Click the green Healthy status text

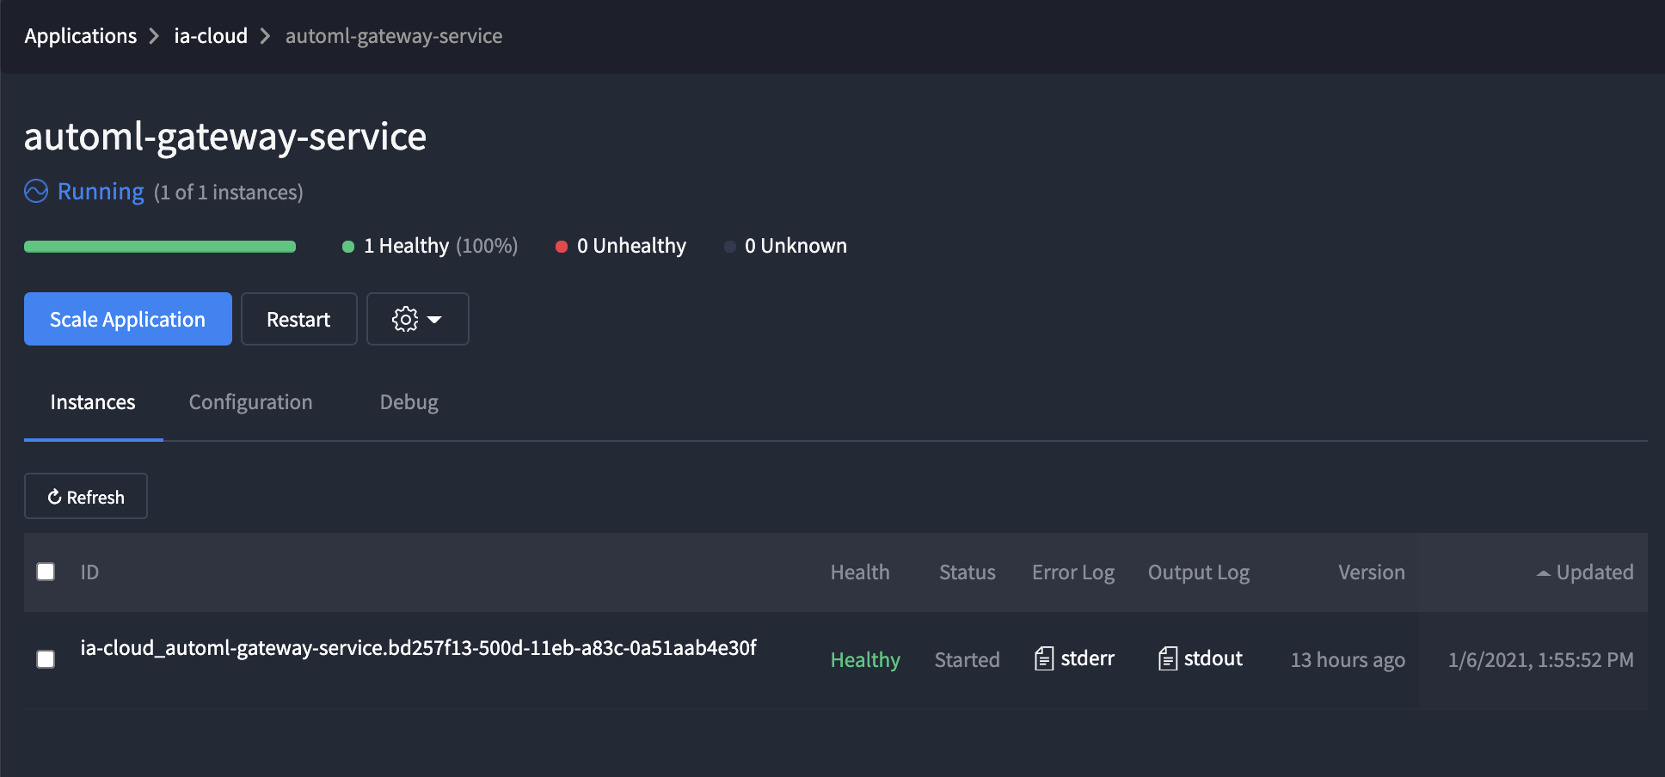point(865,660)
